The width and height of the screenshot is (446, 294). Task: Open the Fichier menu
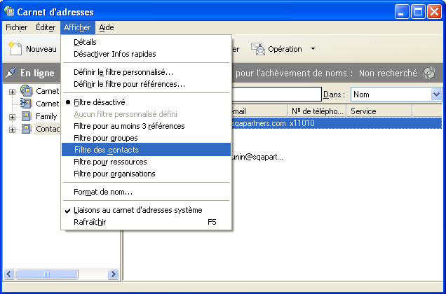click(17, 27)
